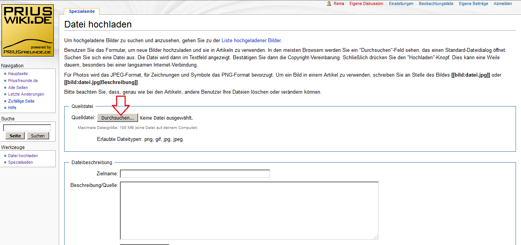Navigate to Hauptseite
Image resolution: width=521 pixels, height=245 pixels.
tap(18, 74)
